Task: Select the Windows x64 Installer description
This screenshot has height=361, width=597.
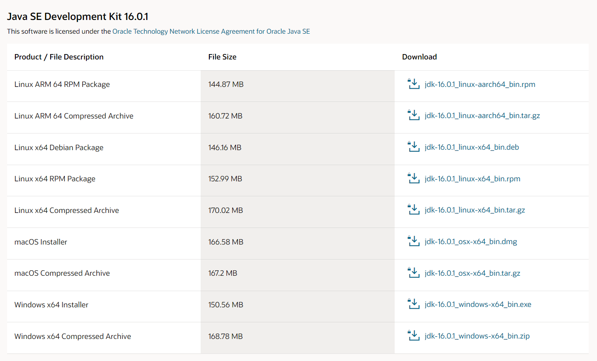Action: point(52,305)
